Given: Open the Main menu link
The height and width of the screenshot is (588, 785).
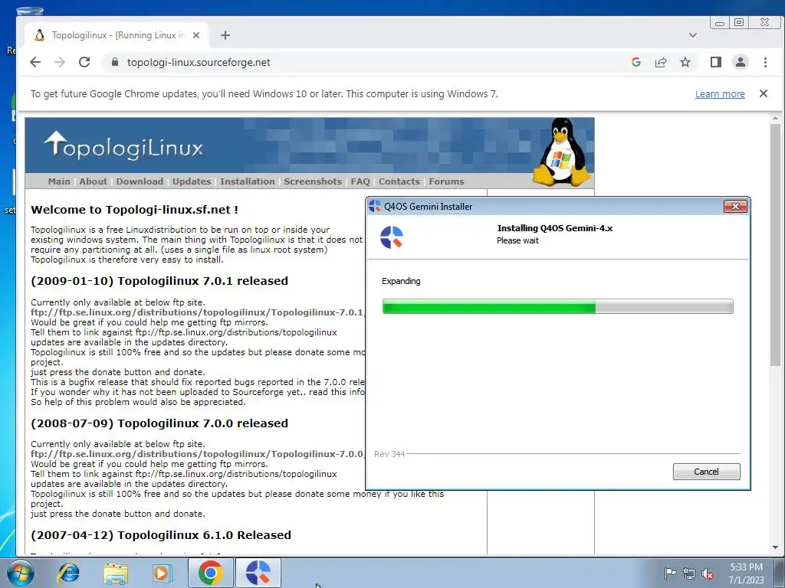Looking at the screenshot, I should (x=59, y=181).
